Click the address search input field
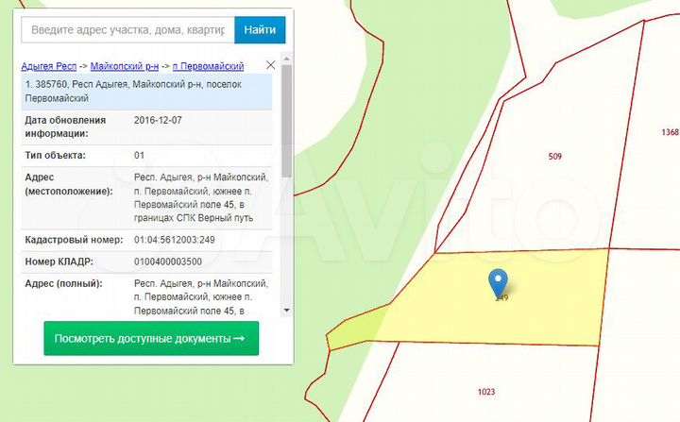The width and height of the screenshot is (680, 422). coord(127,30)
